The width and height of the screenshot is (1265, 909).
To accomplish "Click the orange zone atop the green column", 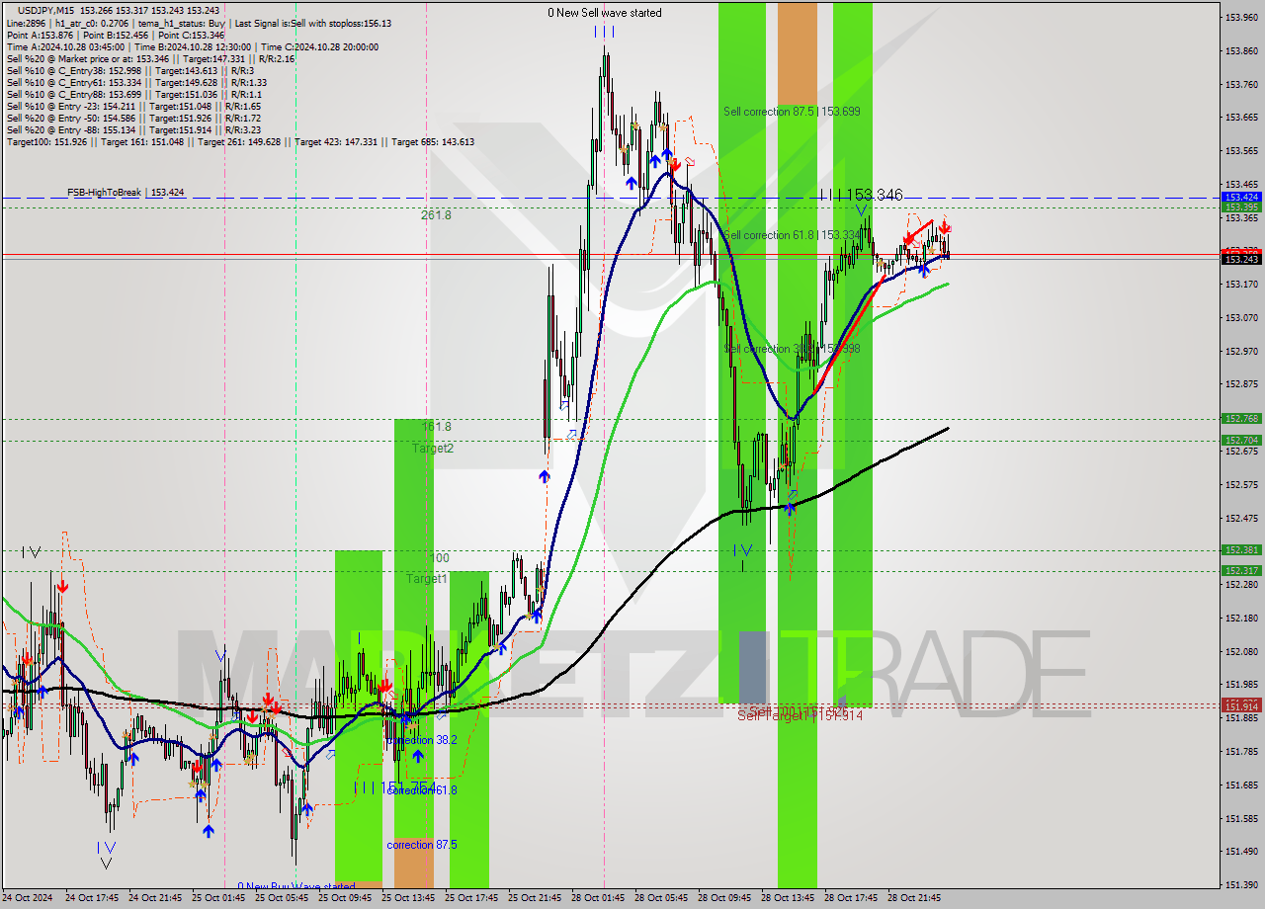I will pos(798,53).
